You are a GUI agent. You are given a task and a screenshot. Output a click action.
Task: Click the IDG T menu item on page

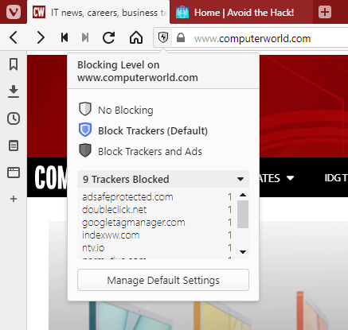tap(336, 178)
